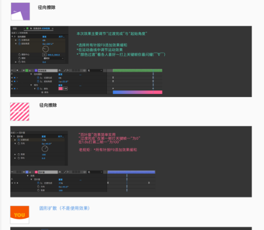Viewport: 264px width, 230px height.
Task: Click the pink 颜色 fill swatch
Action: 60,89
